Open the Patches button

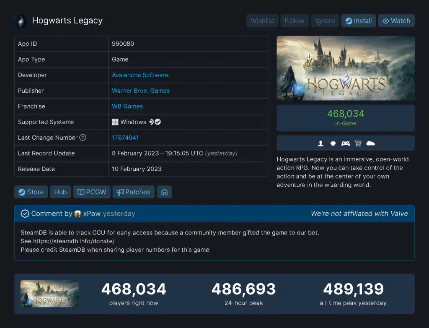pyautogui.click(x=134, y=192)
